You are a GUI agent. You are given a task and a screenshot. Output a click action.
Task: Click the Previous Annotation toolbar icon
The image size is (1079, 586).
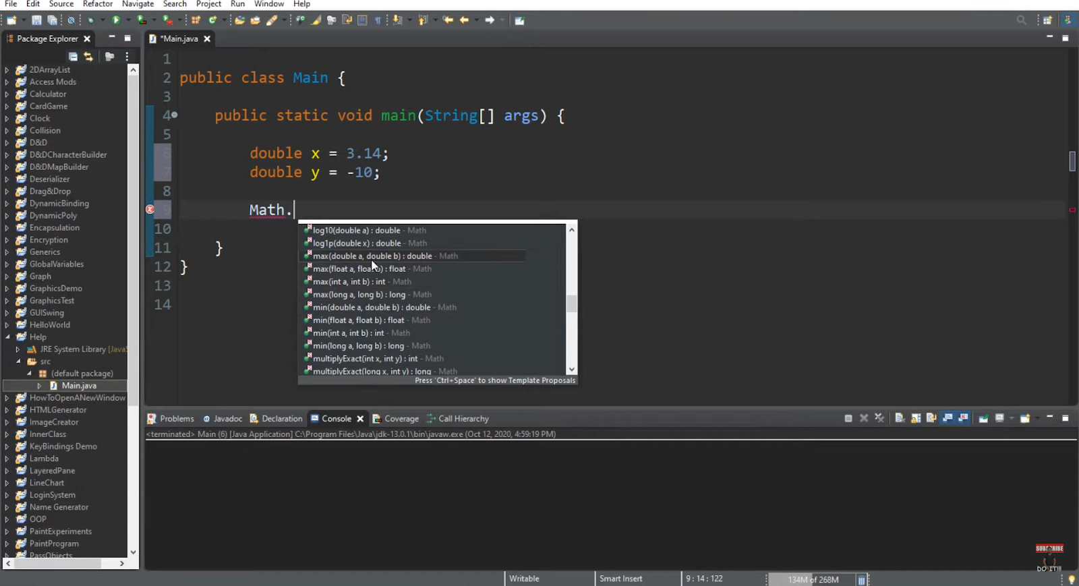click(x=423, y=20)
